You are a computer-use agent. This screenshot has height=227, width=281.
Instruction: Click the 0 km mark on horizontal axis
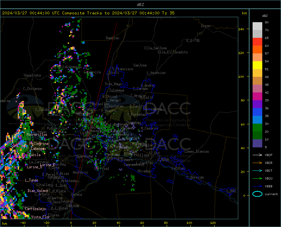(x=71, y=223)
